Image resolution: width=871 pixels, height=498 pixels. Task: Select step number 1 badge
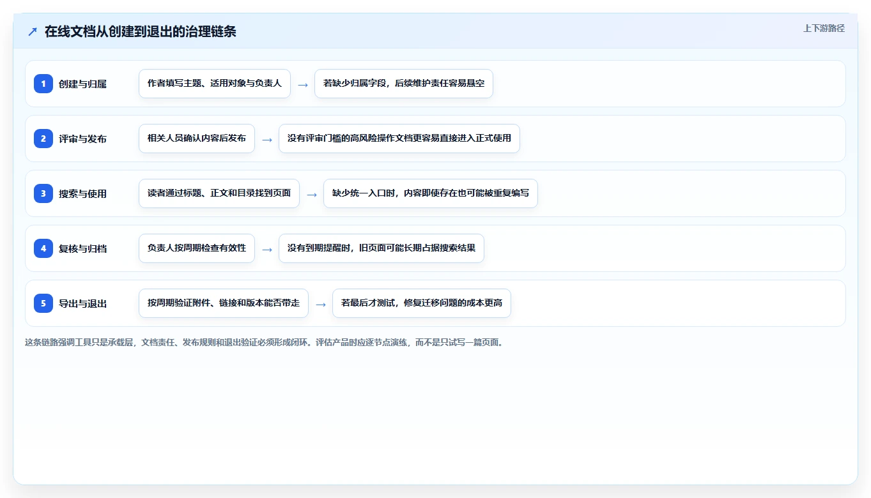pos(43,84)
